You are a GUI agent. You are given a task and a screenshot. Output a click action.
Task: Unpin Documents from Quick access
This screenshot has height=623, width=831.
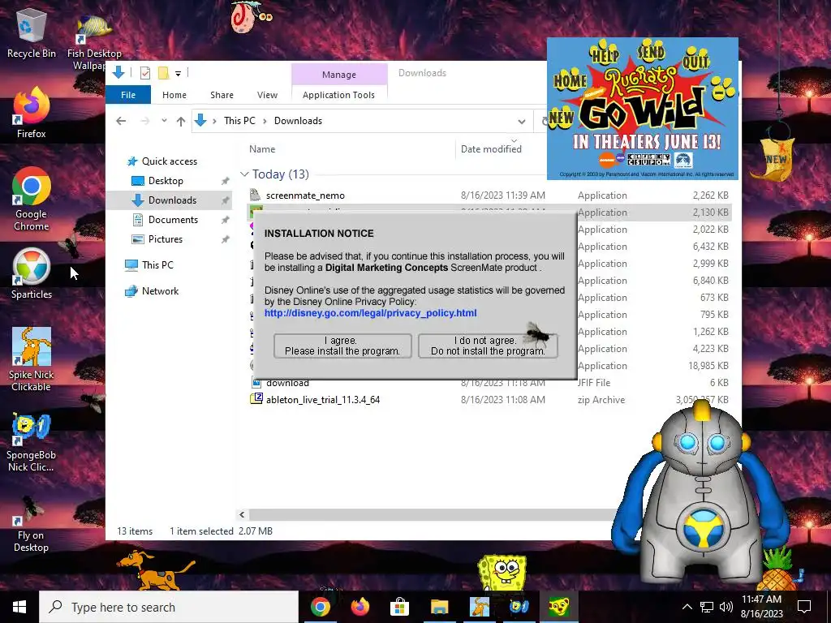tap(226, 220)
